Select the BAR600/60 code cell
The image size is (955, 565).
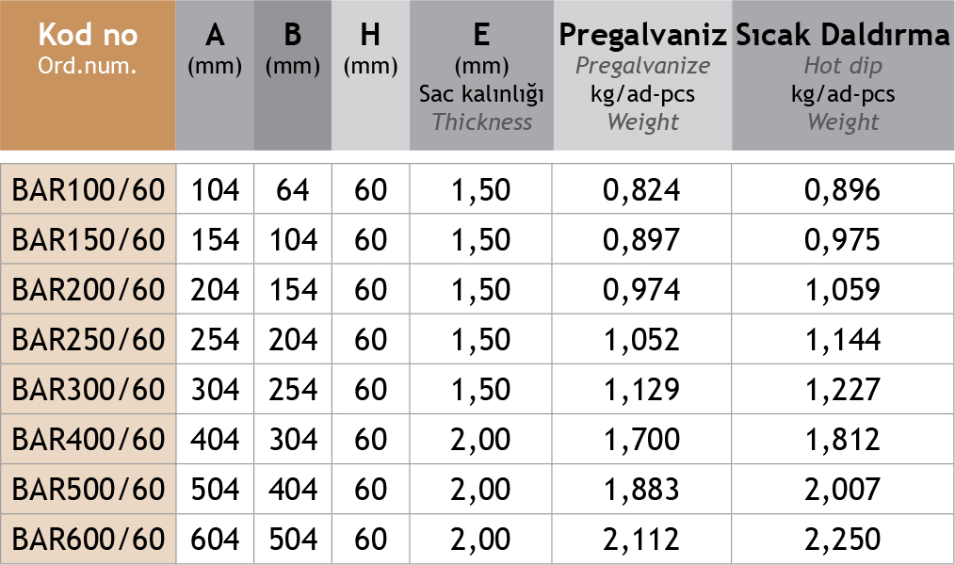89,540
